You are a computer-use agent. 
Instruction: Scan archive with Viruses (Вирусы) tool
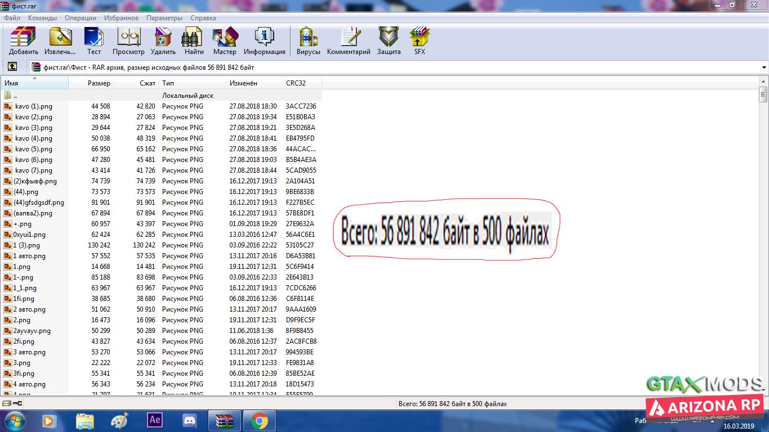pyautogui.click(x=308, y=41)
